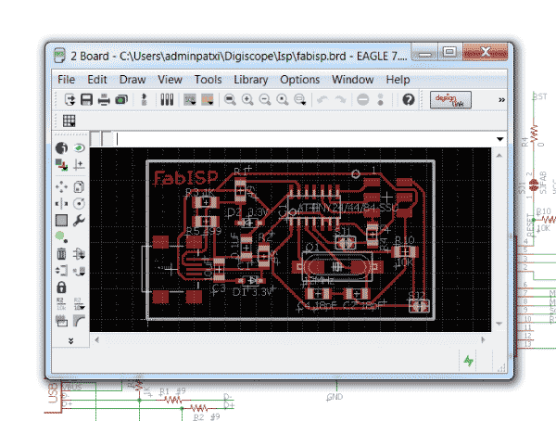Click the Undo arrow icon
Screen dimensions: 556x421
322,100
